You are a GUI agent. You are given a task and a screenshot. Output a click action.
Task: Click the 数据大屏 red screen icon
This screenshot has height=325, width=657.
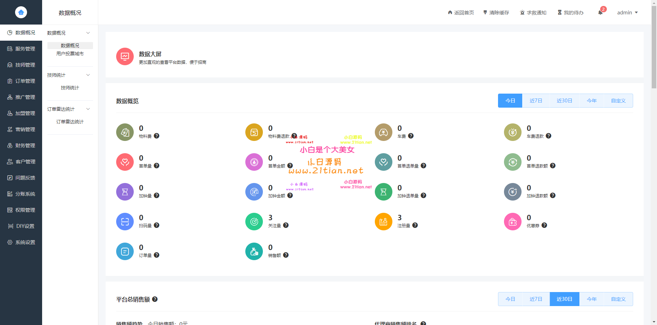click(x=125, y=56)
